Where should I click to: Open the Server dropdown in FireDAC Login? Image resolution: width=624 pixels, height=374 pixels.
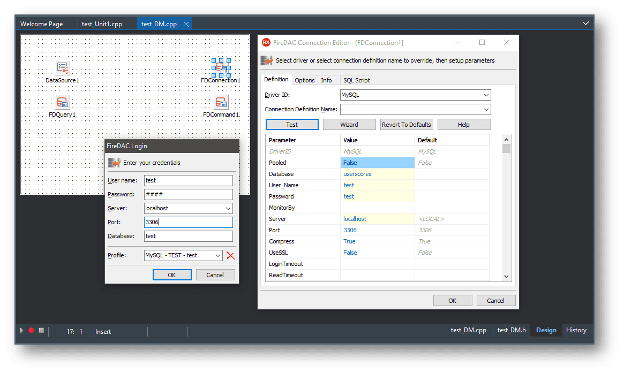228,208
